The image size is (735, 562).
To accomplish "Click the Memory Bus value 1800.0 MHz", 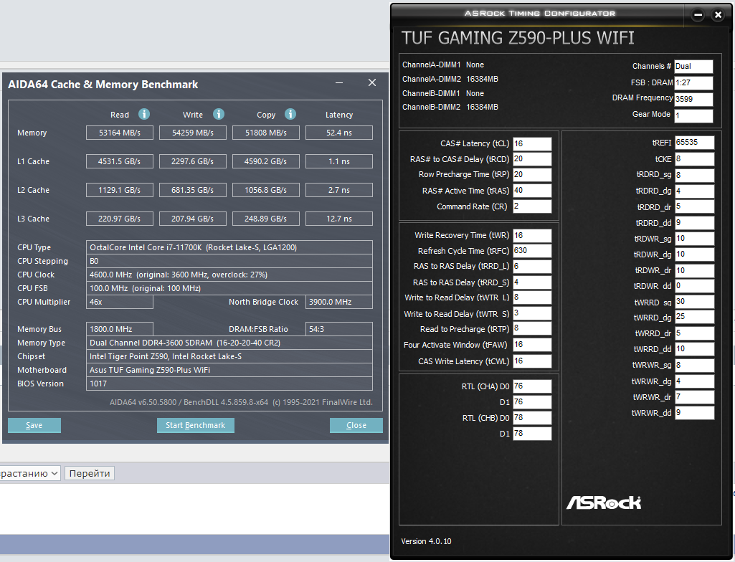I will click(x=120, y=329).
